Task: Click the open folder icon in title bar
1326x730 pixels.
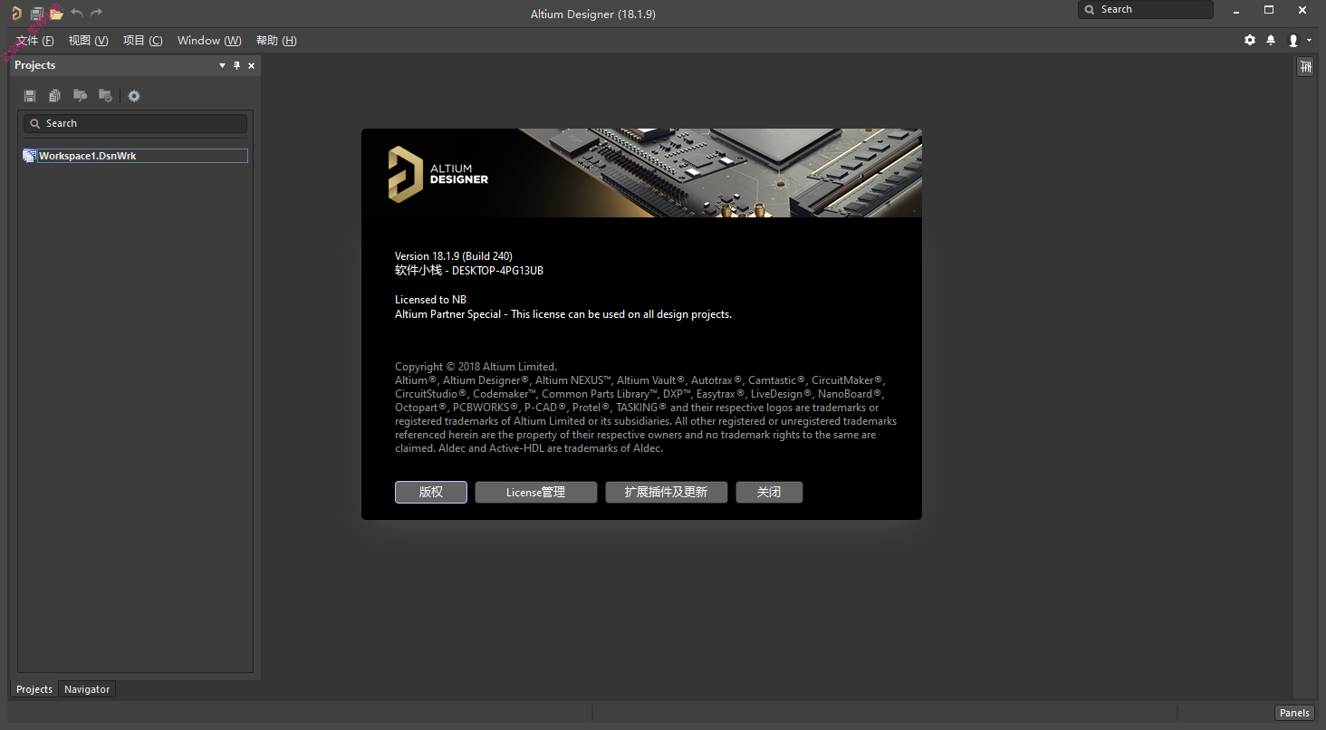Action: pos(56,13)
